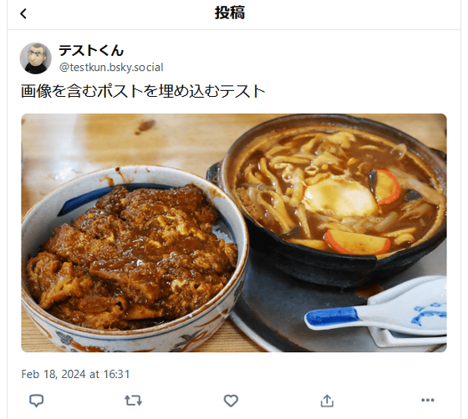Click the blue-handled ceramic spoon in the photo
This screenshot has height=419, width=468.
pos(376,310)
